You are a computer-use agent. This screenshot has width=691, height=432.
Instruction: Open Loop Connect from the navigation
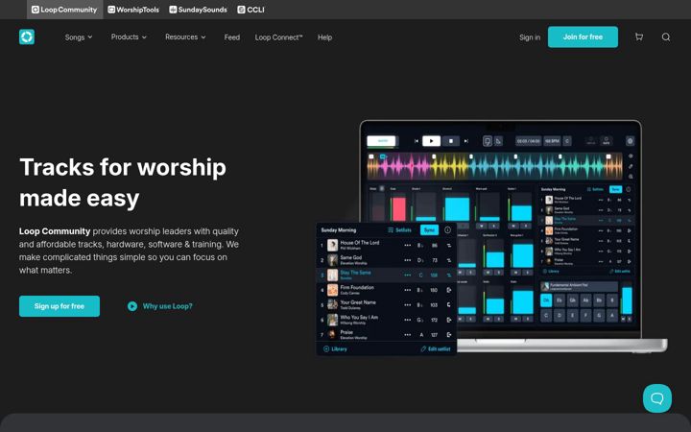tap(278, 37)
